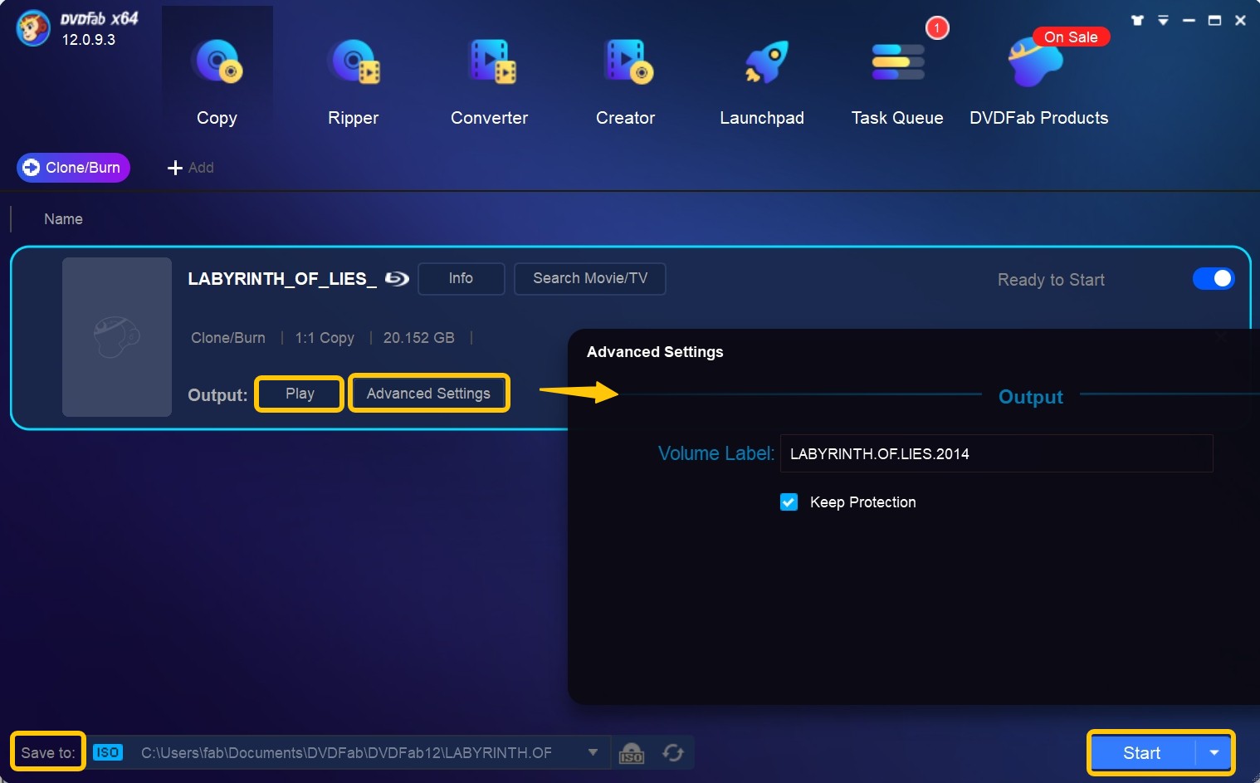
Task: Open DVDFab Products page
Action: 1038,81
